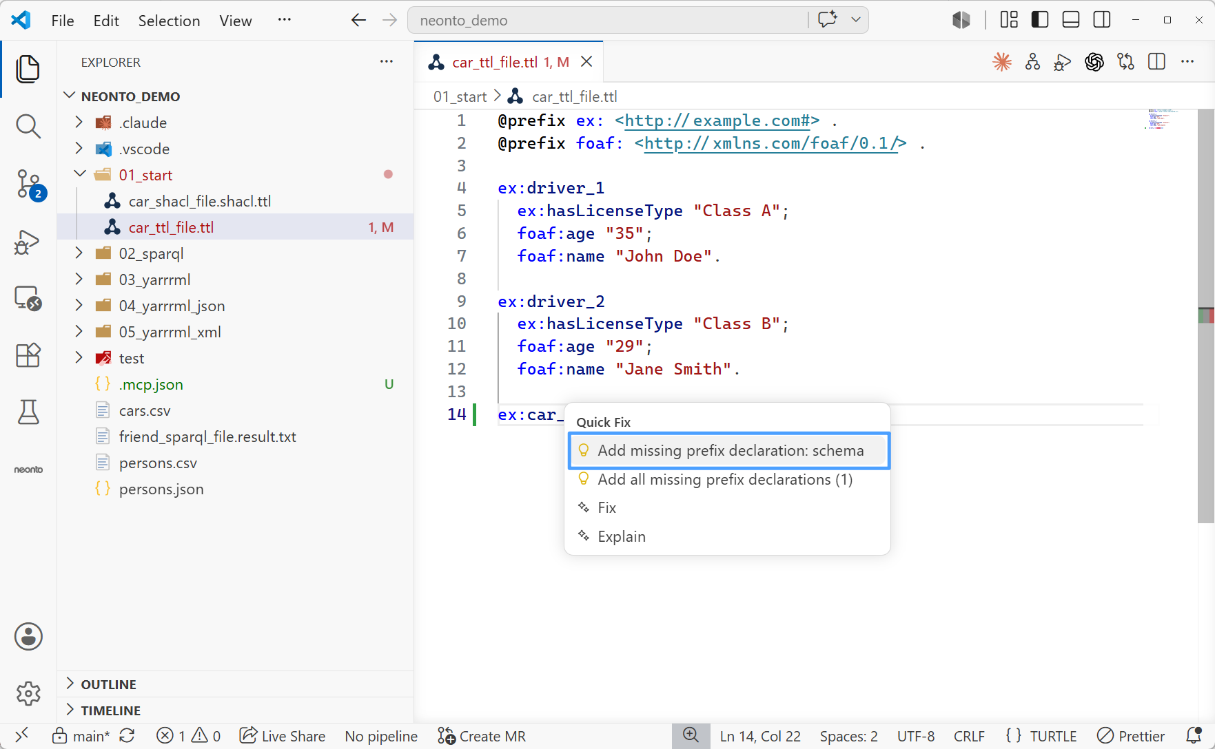Click the orange Claude spark icon
Screen dimensions: 1215x749
click(x=1002, y=62)
